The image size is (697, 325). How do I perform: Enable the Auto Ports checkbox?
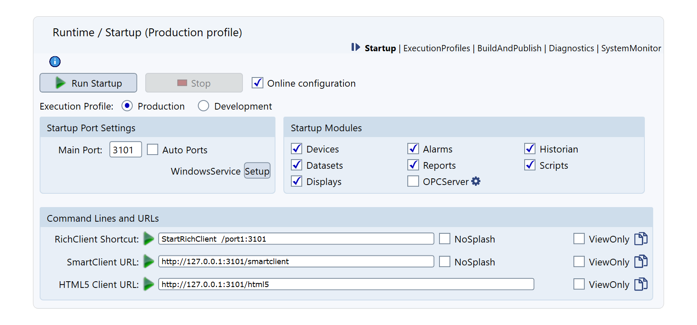[x=153, y=150]
